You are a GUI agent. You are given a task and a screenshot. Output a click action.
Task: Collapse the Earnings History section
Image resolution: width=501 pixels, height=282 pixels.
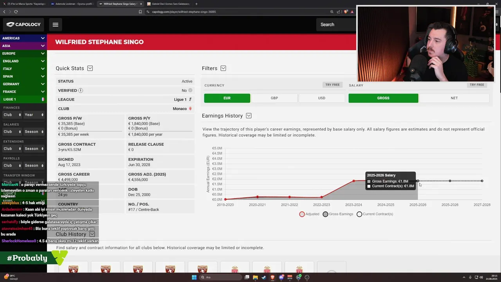pyautogui.click(x=249, y=116)
